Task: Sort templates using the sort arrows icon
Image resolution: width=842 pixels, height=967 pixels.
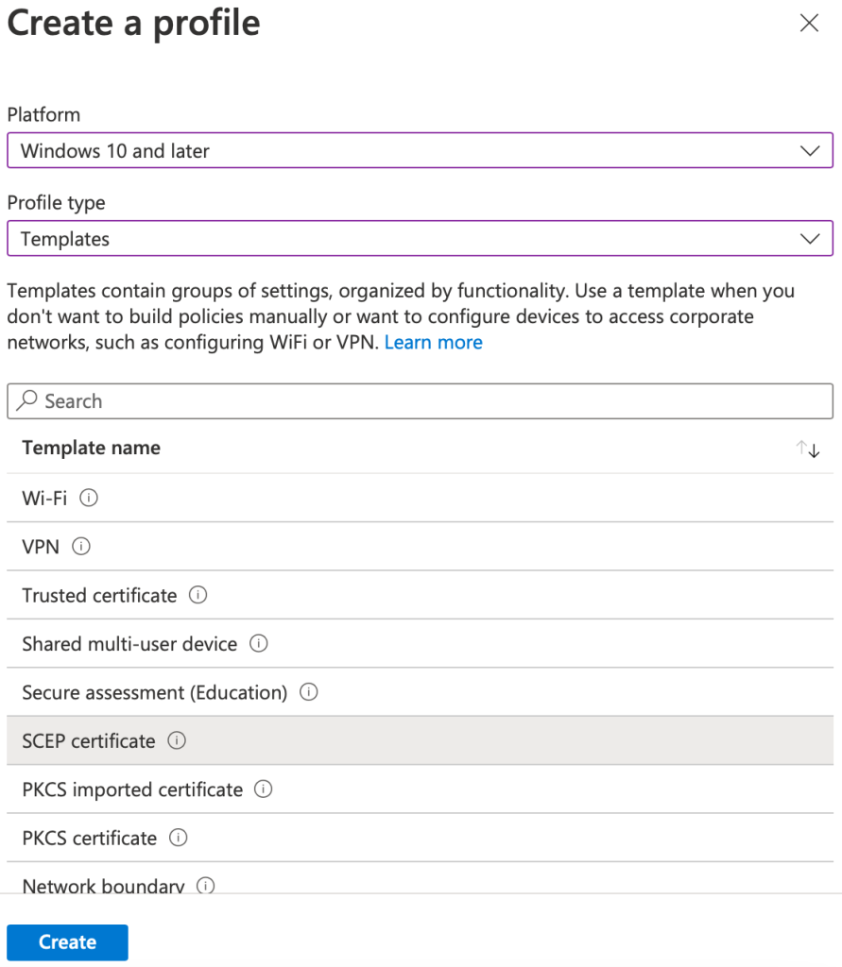Action: [807, 449]
